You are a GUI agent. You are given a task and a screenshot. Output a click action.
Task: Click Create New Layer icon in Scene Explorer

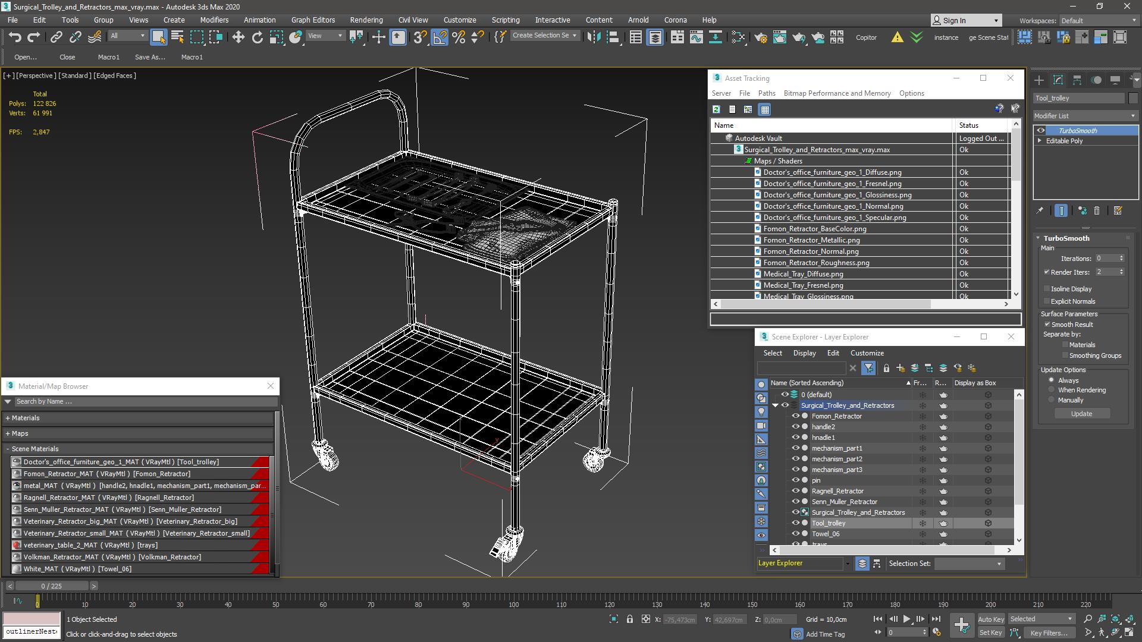tap(901, 368)
